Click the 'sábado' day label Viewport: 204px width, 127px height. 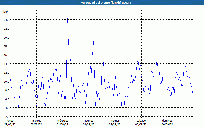click(141, 121)
